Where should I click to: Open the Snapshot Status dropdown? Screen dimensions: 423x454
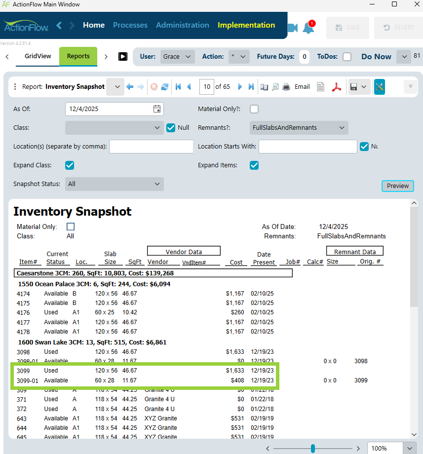pyautogui.click(x=115, y=184)
